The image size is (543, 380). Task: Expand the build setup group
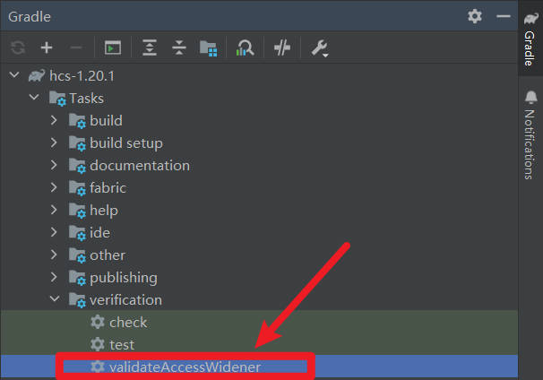click(54, 142)
